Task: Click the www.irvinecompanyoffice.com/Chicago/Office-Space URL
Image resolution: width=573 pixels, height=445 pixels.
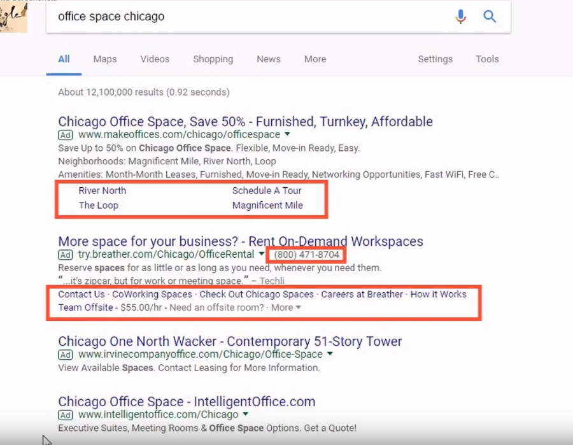Action: click(x=201, y=354)
